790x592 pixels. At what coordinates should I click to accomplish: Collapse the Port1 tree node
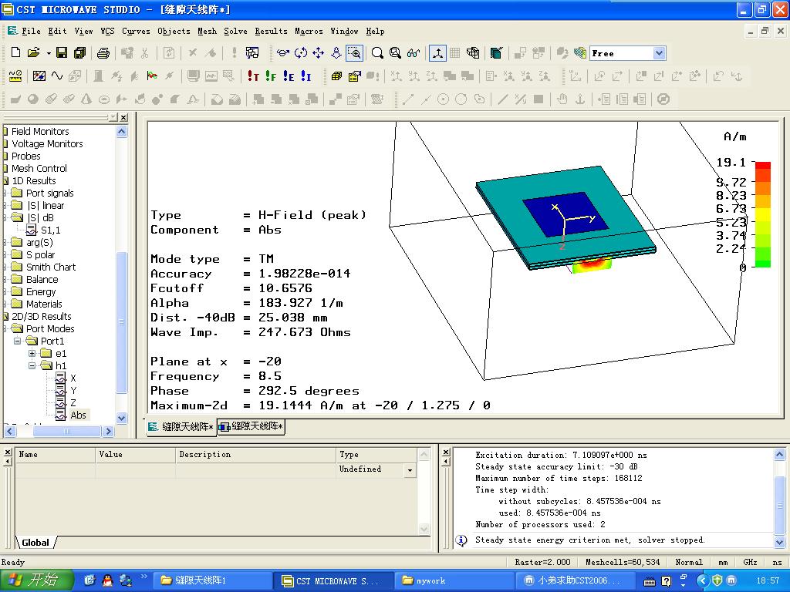[x=17, y=341]
